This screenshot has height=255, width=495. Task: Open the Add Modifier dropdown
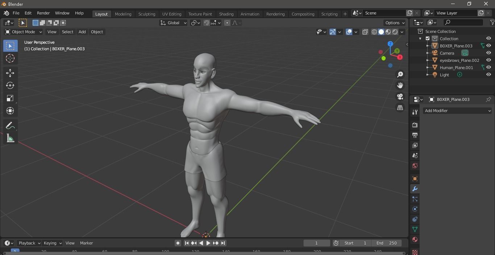458,111
